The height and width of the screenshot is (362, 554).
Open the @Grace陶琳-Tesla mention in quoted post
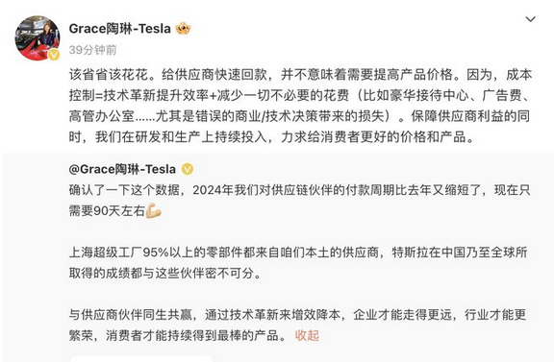(x=122, y=169)
